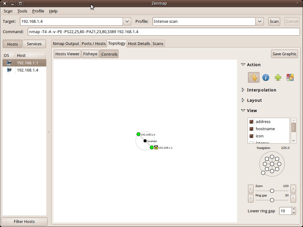Viewport: 303px width, 227px height.
Task: Switch to the Ports / Hosts tab
Action: point(93,44)
